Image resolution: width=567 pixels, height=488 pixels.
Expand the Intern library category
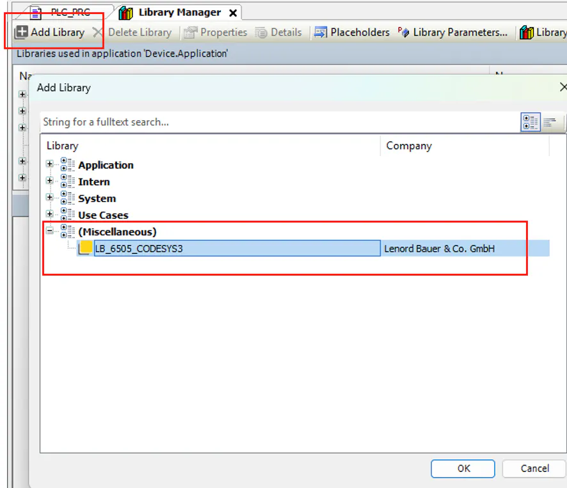coord(50,181)
